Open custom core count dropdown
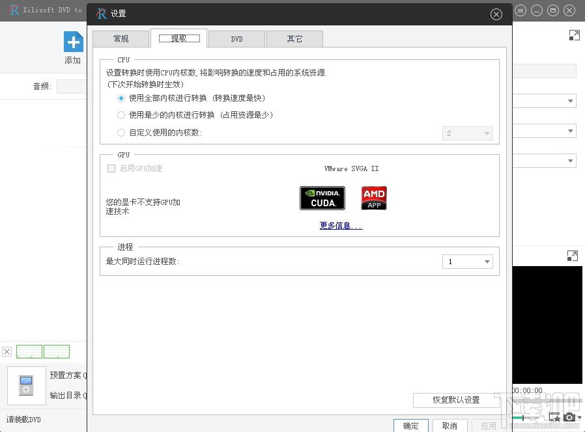585x432 pixels. [468, 133]
